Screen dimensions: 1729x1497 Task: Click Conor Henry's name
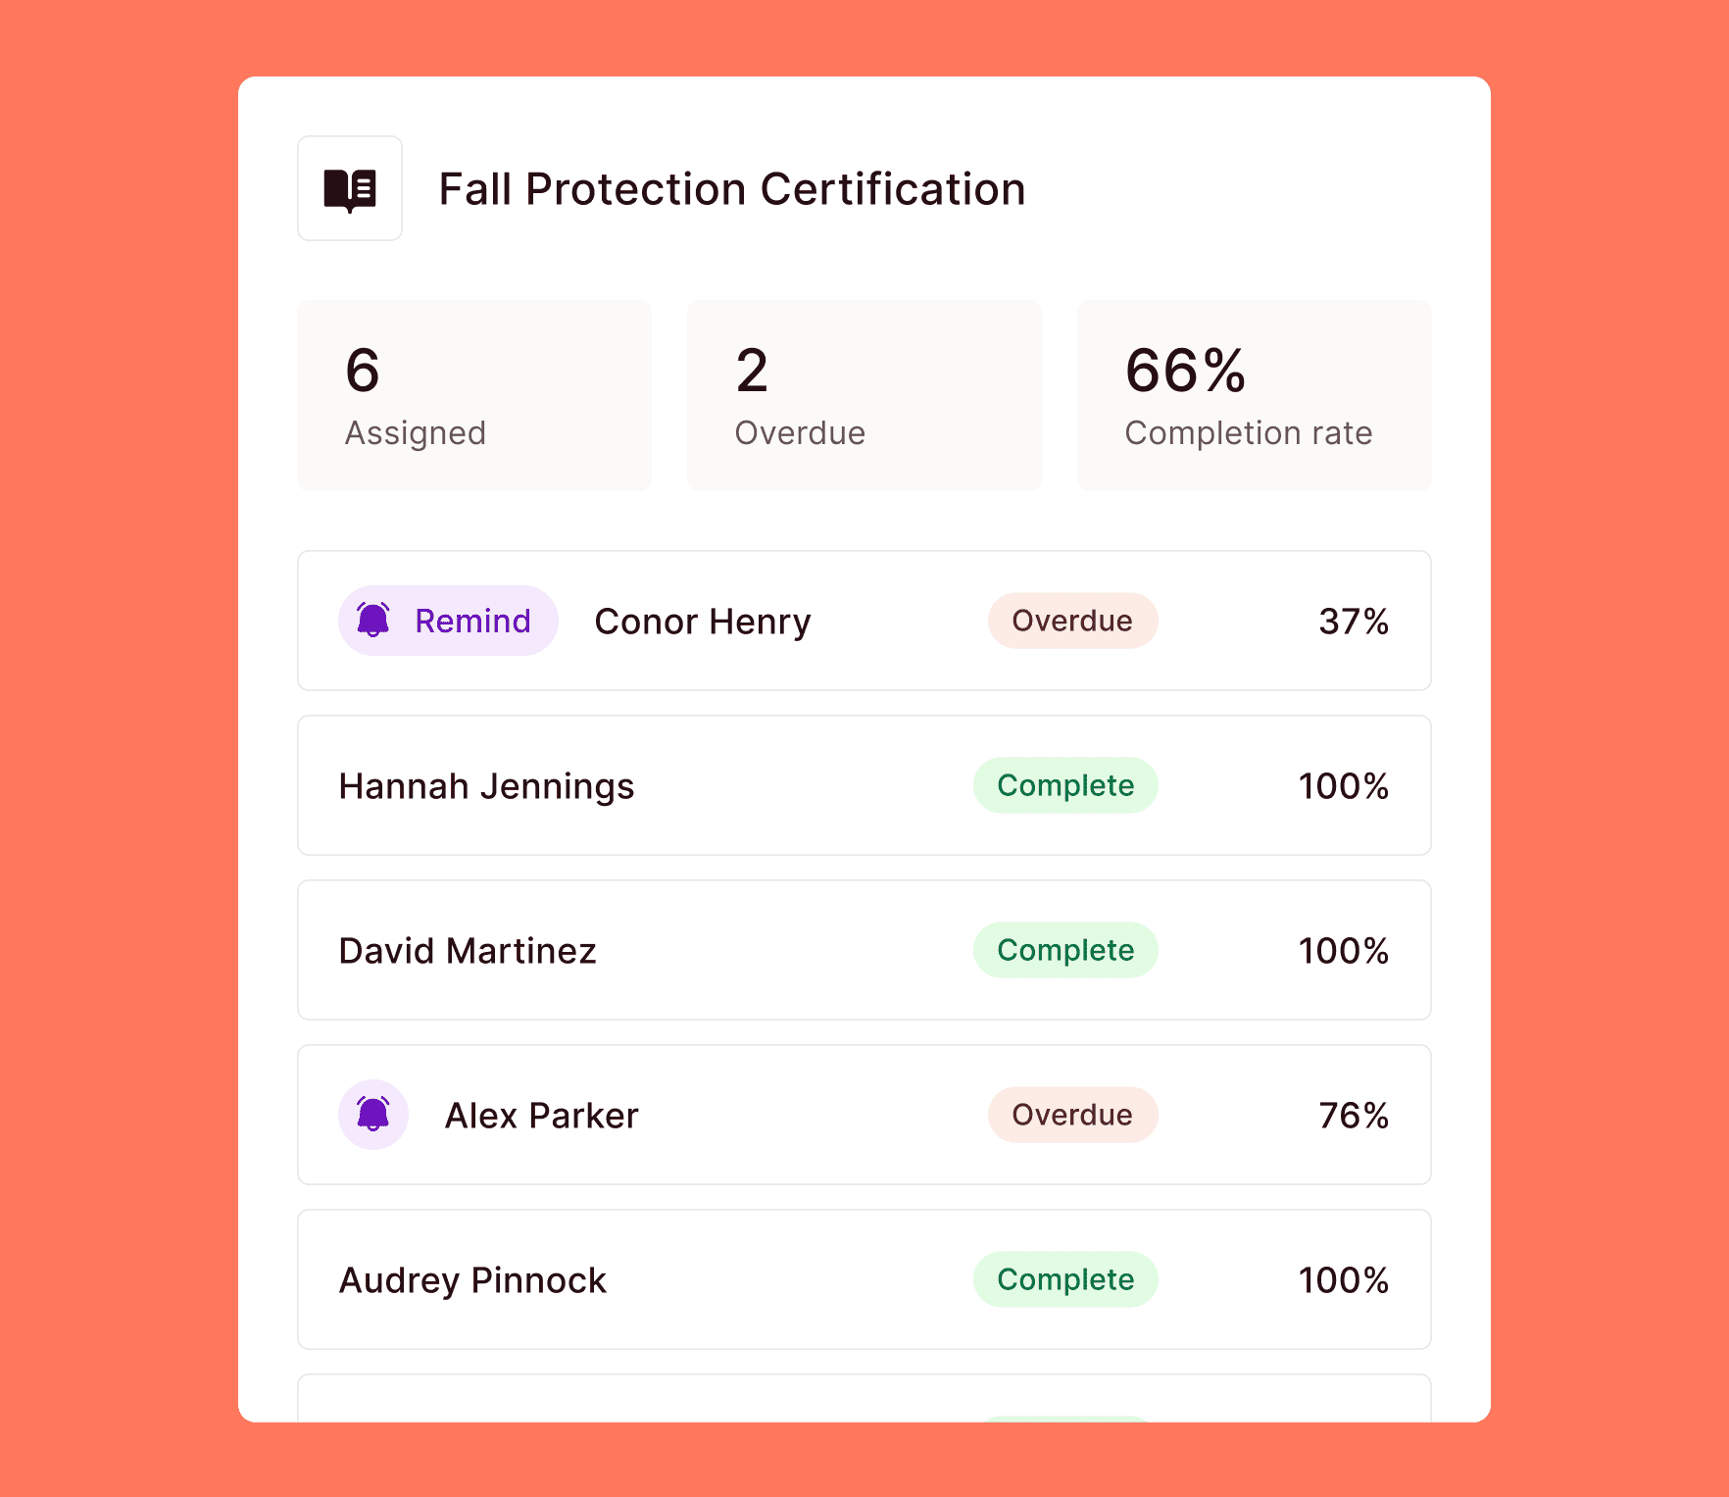[703, 622]
